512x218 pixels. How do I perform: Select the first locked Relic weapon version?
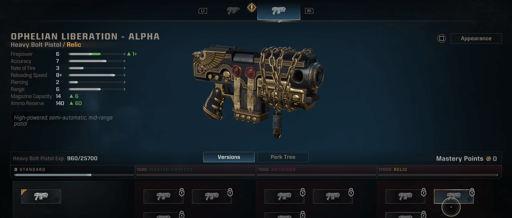coord(405,196)
